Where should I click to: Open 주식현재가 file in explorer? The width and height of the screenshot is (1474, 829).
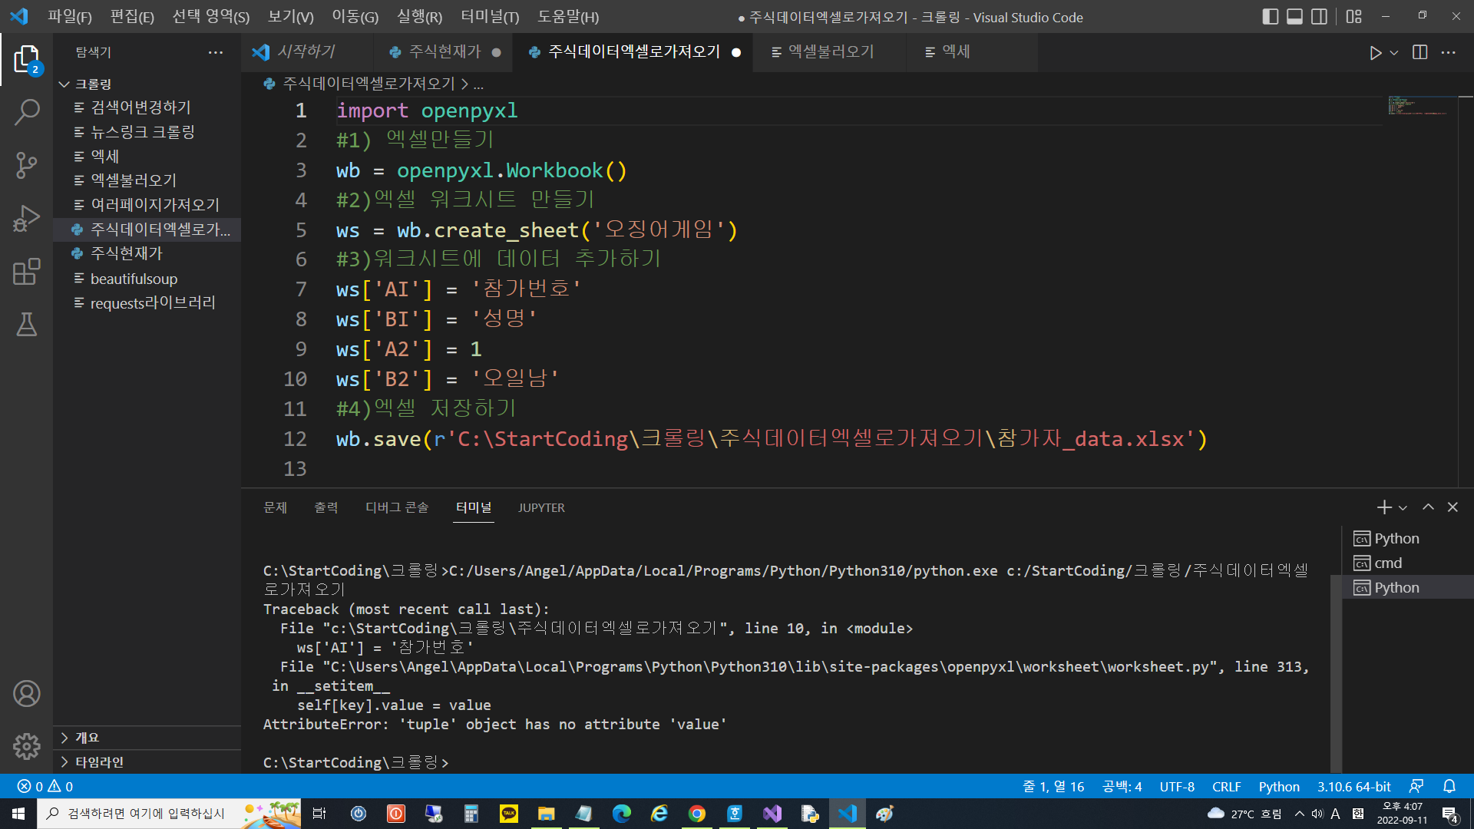tap(147, 253)
